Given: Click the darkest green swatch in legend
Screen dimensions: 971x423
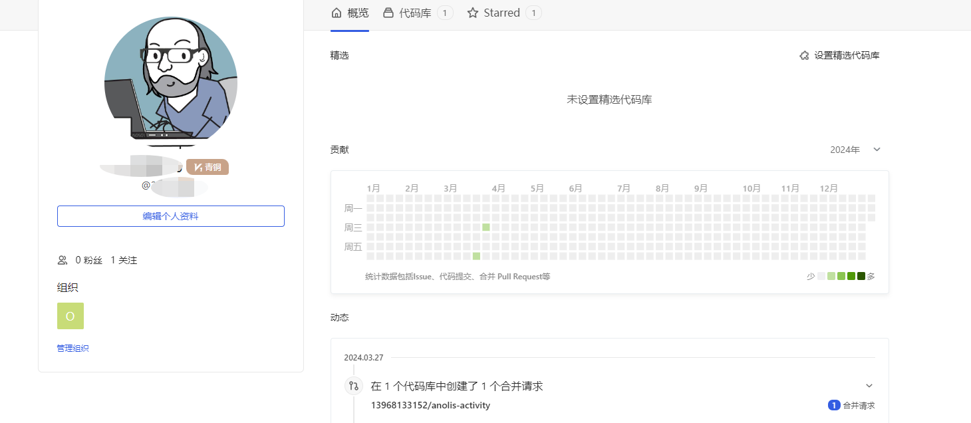Looking at the screenshot, I should pyautogui.click(x=861, y=275).
